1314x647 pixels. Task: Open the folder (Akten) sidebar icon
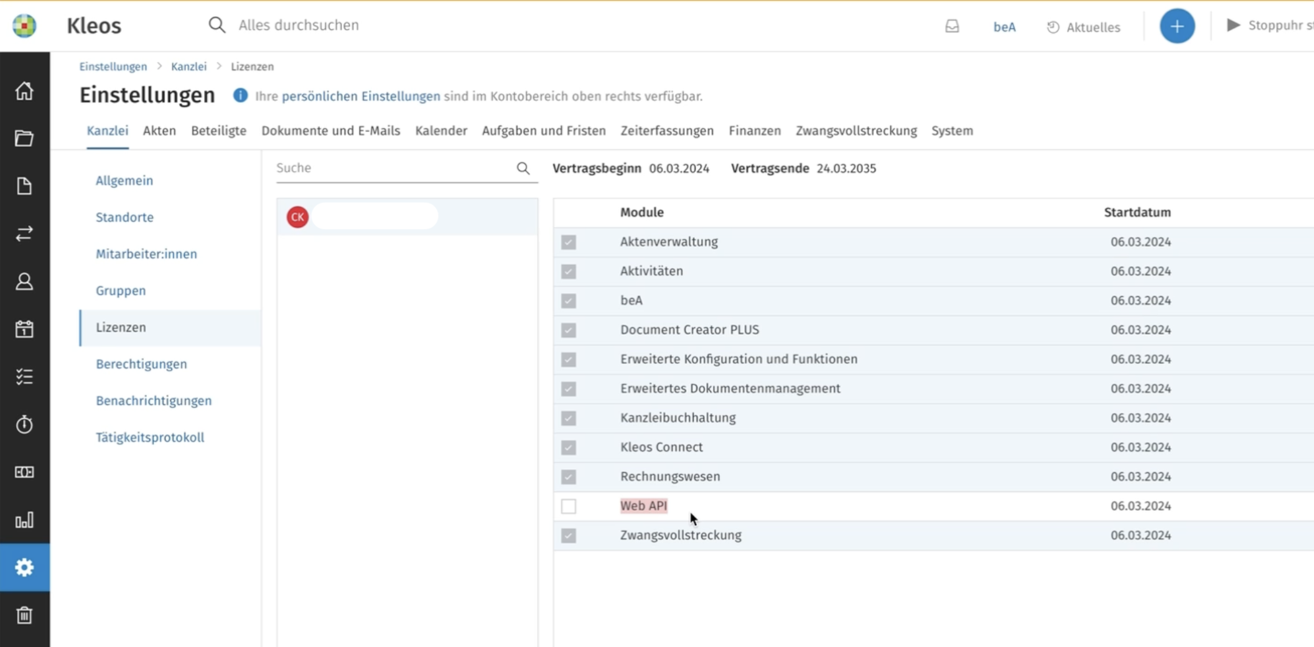point(24,138)
